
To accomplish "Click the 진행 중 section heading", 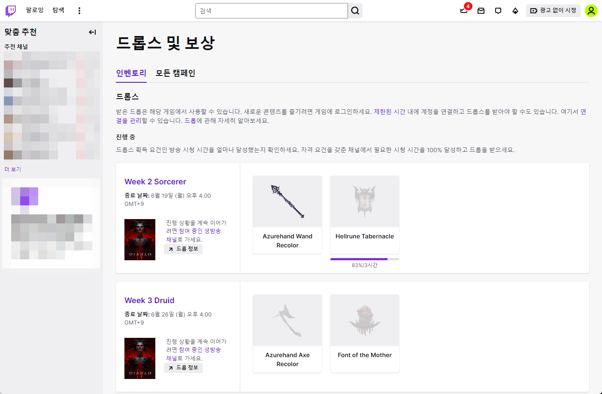I will coord(126,137).
